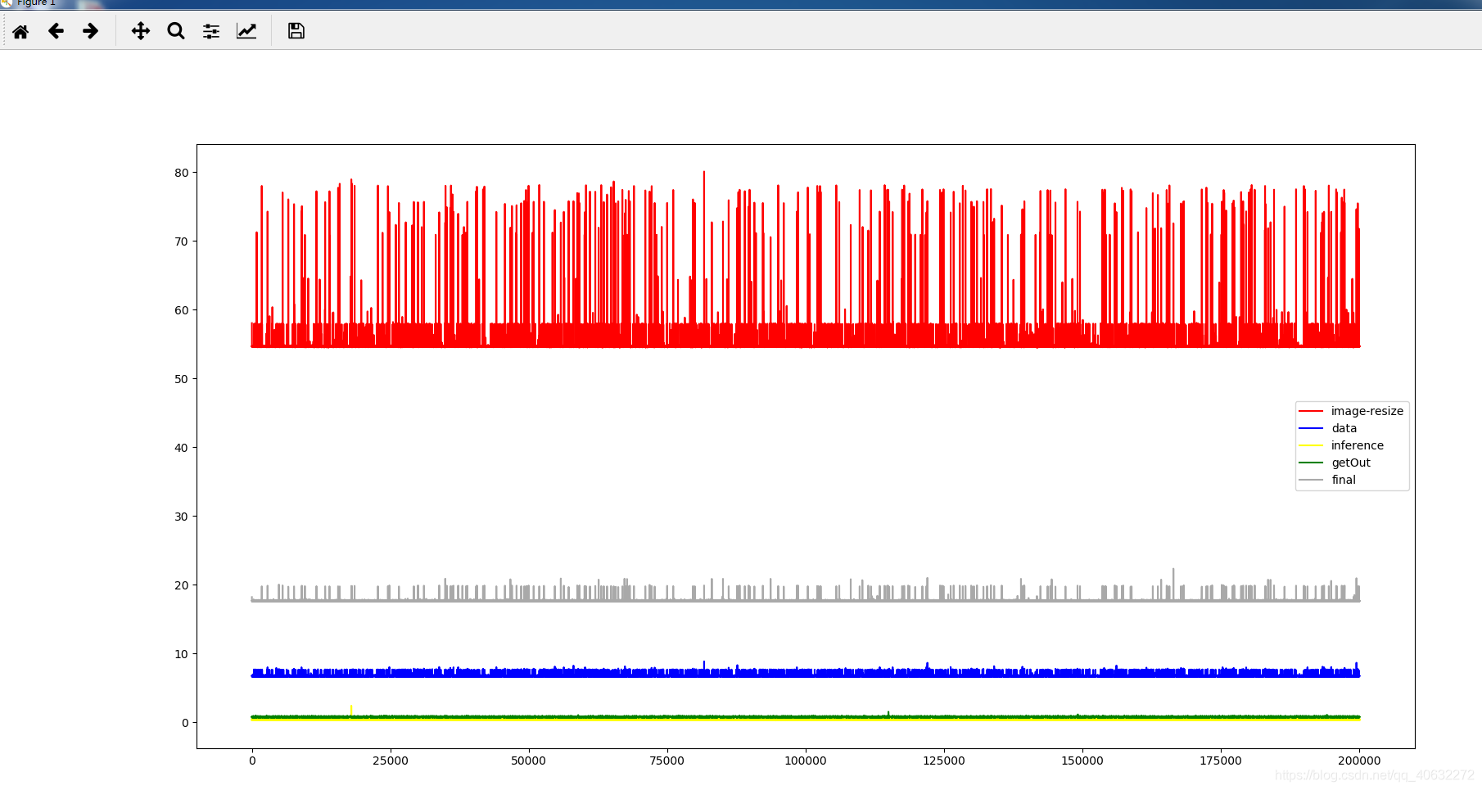Open the edit axis and curve parameters
The image size is (1482, 790).
(246, 31)
